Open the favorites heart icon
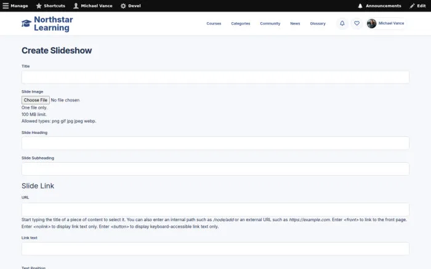The width and height of the screenshot is (431, 269). tap(356, 23)
